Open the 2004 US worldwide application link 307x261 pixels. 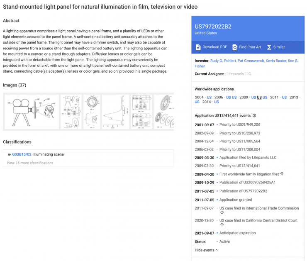(209, 98)
